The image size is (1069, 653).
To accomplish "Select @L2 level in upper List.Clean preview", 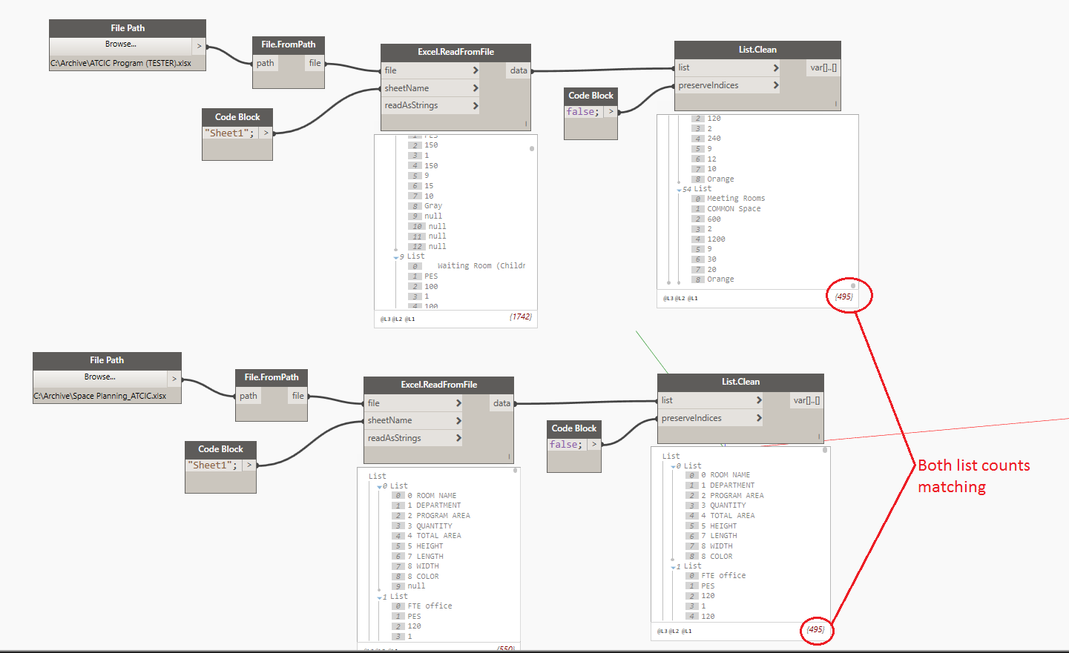I will click(x=680, y=299).
